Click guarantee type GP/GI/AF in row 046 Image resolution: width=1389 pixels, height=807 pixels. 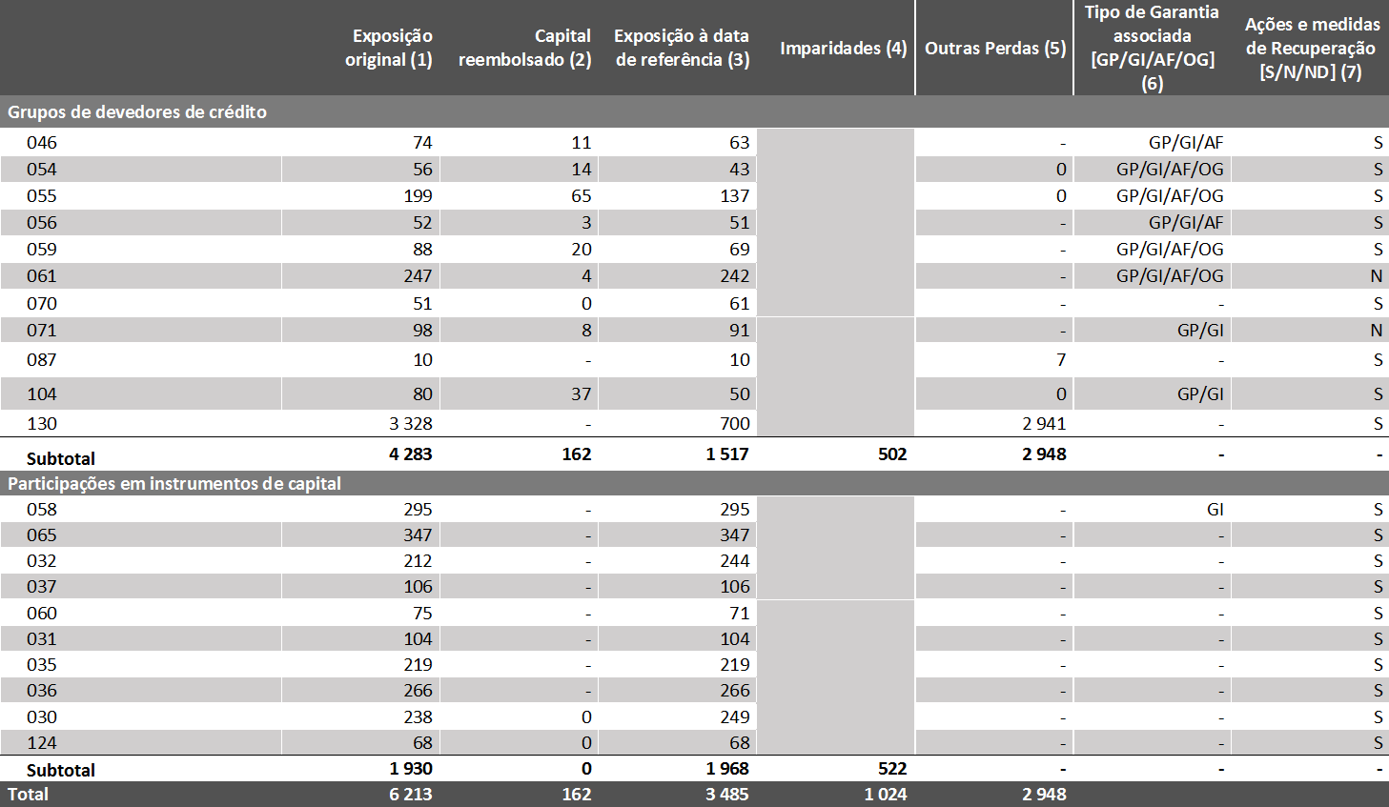point(1186,142)
